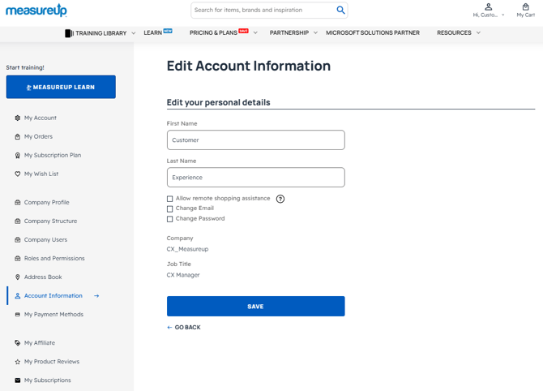Click the My Product Reviews star icon
Viewport: 543px width, 391px height.
pyautogui.click(x=18, y=362)
